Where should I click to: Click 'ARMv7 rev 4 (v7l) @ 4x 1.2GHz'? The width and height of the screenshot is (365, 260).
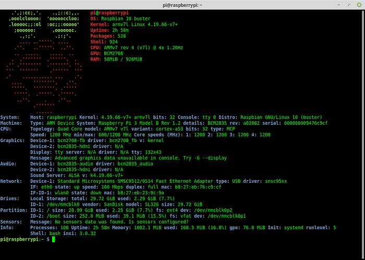click(x=143, y=48)
